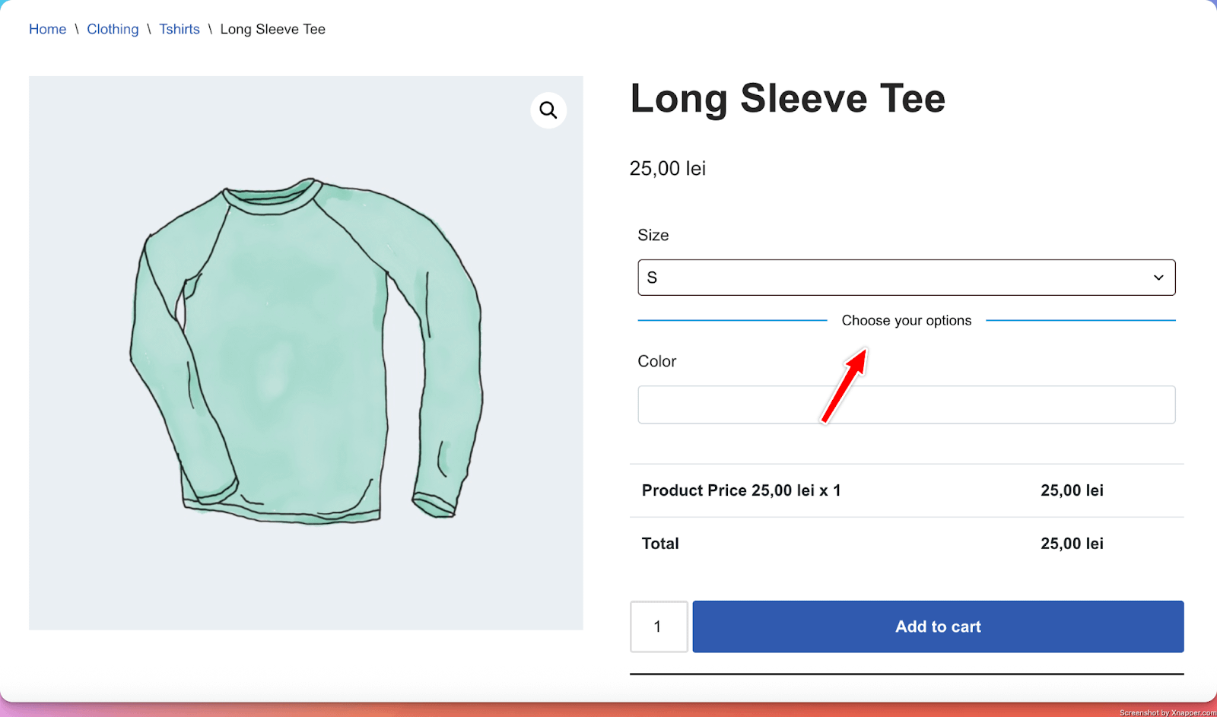This screenshot has height=717, width=1217.
Task: Click the red arrow annotation
Action: pyautogui.click(x=844, y=385)
